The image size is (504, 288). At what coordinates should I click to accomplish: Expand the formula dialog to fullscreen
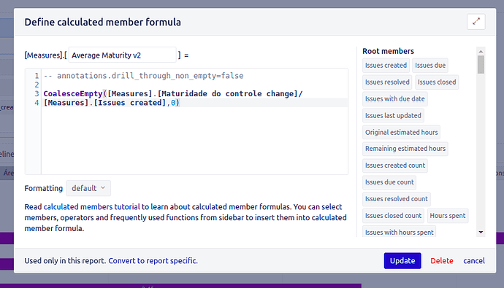click(476, 22)
